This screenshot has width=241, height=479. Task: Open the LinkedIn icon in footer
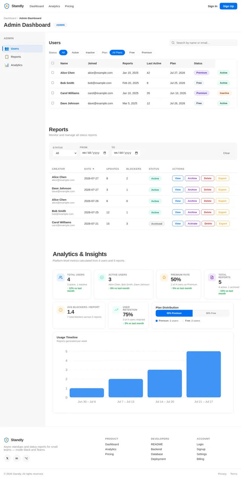(17, 458)
